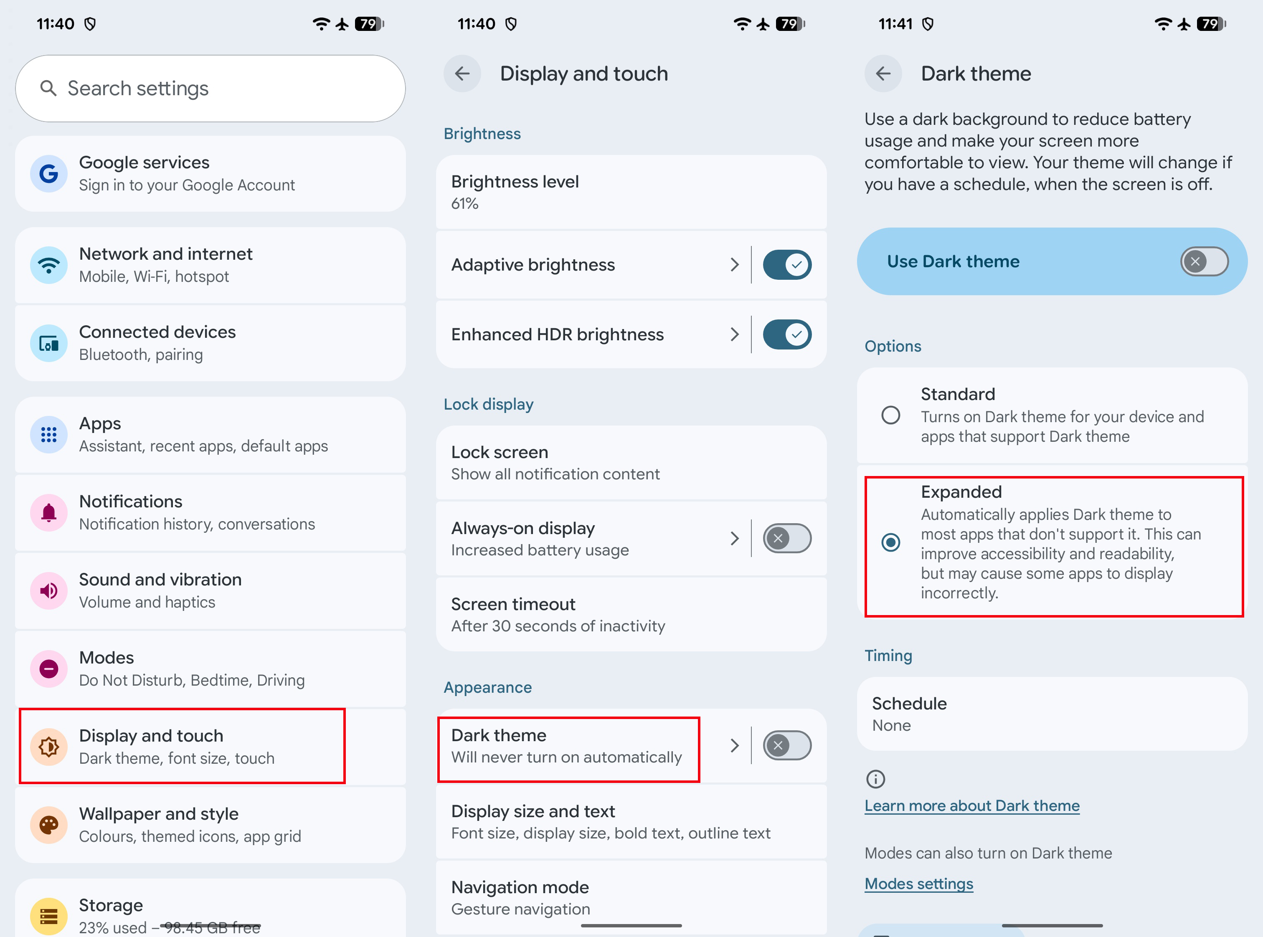This screenshot has height=937, width=1263.
Task: Go back from the Dark theme screen
Action: (883, 74)
